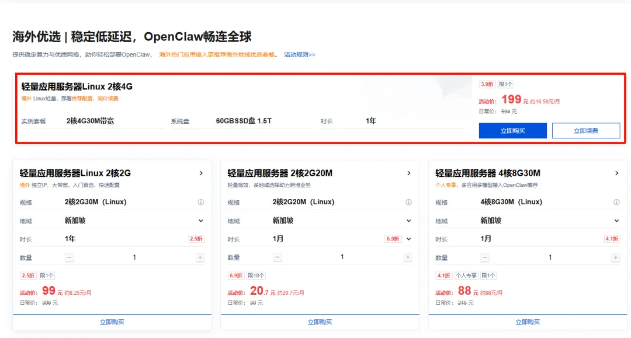This screenshot has width=631, height=338.
Task: Click 时长 1年 value in Linux 2核2G card
Action: (x=70, y=239)
